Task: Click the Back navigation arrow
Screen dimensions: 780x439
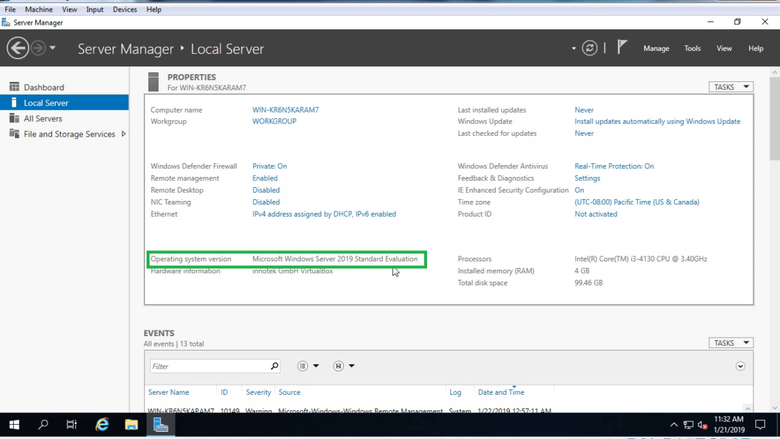Action: (x=18, y=47)
